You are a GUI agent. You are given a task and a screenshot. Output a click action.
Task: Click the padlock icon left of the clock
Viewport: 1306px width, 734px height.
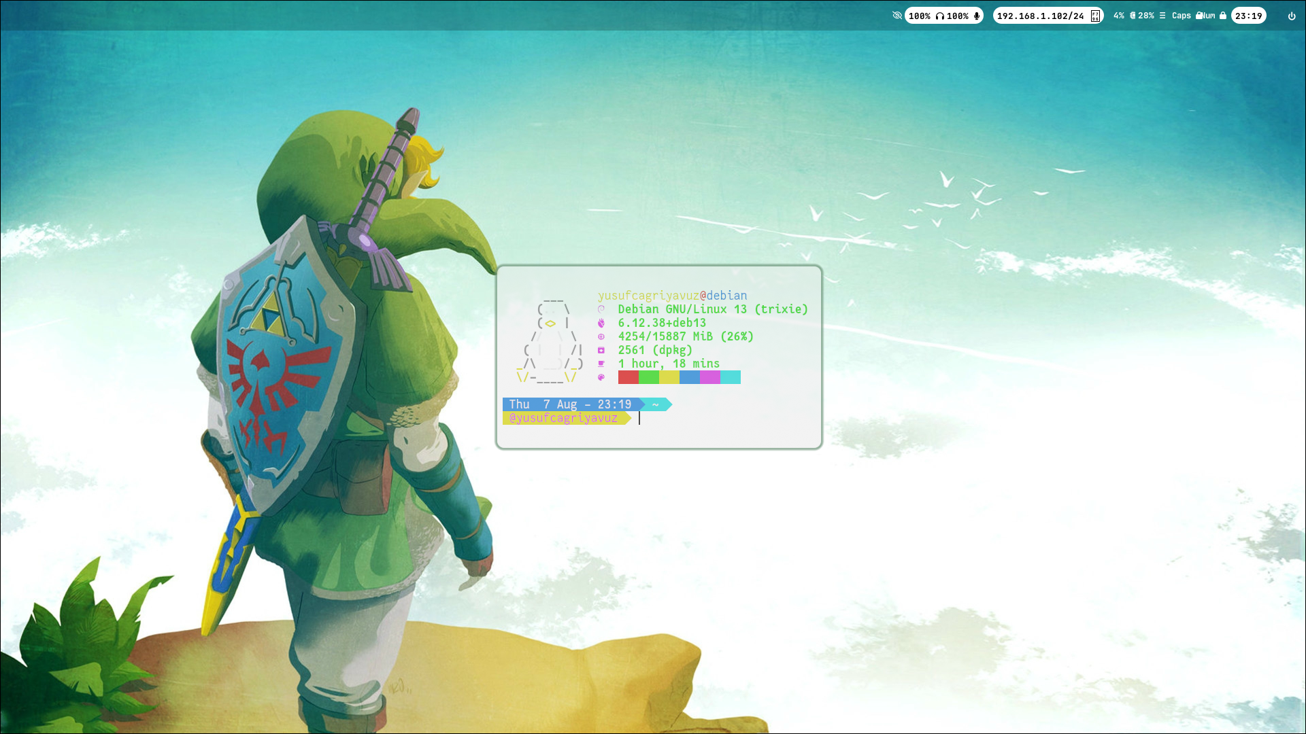[1223, 16]
